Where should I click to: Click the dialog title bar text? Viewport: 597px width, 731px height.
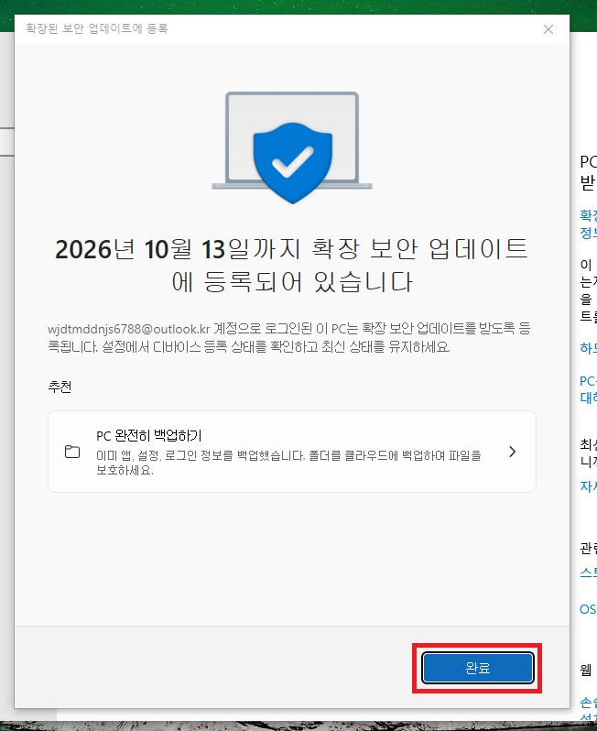click(x=97, y=28)
